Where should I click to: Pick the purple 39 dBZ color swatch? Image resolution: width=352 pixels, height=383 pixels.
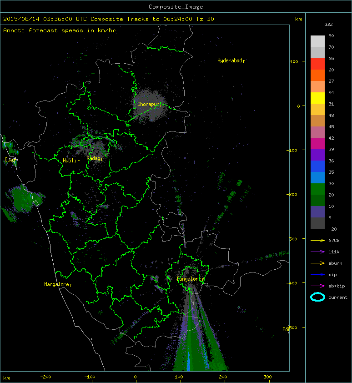tap(317, 155)
